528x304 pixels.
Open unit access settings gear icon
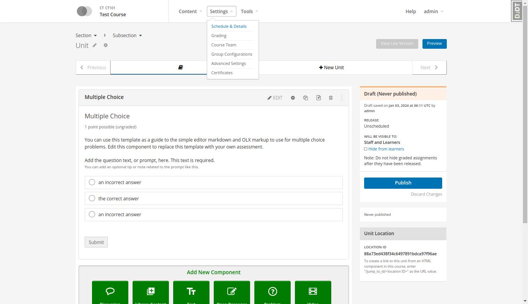click(x=106, y=45)
